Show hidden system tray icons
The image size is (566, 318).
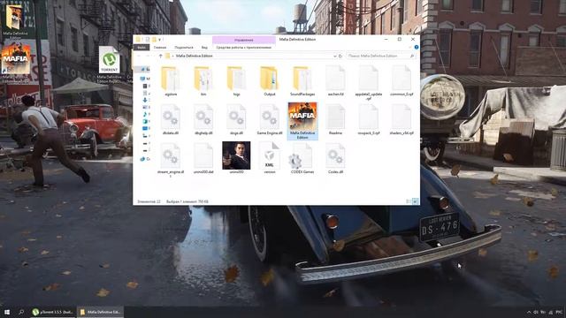529,312
